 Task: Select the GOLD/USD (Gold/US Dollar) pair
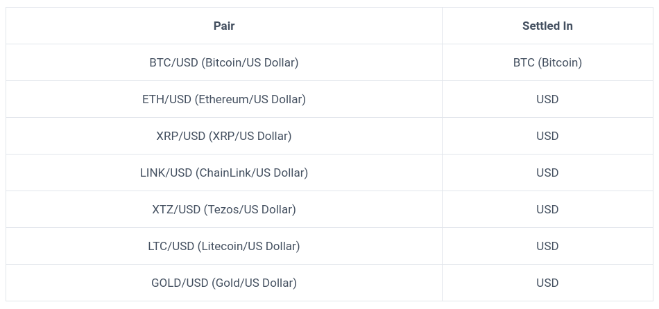click(224, 283)
